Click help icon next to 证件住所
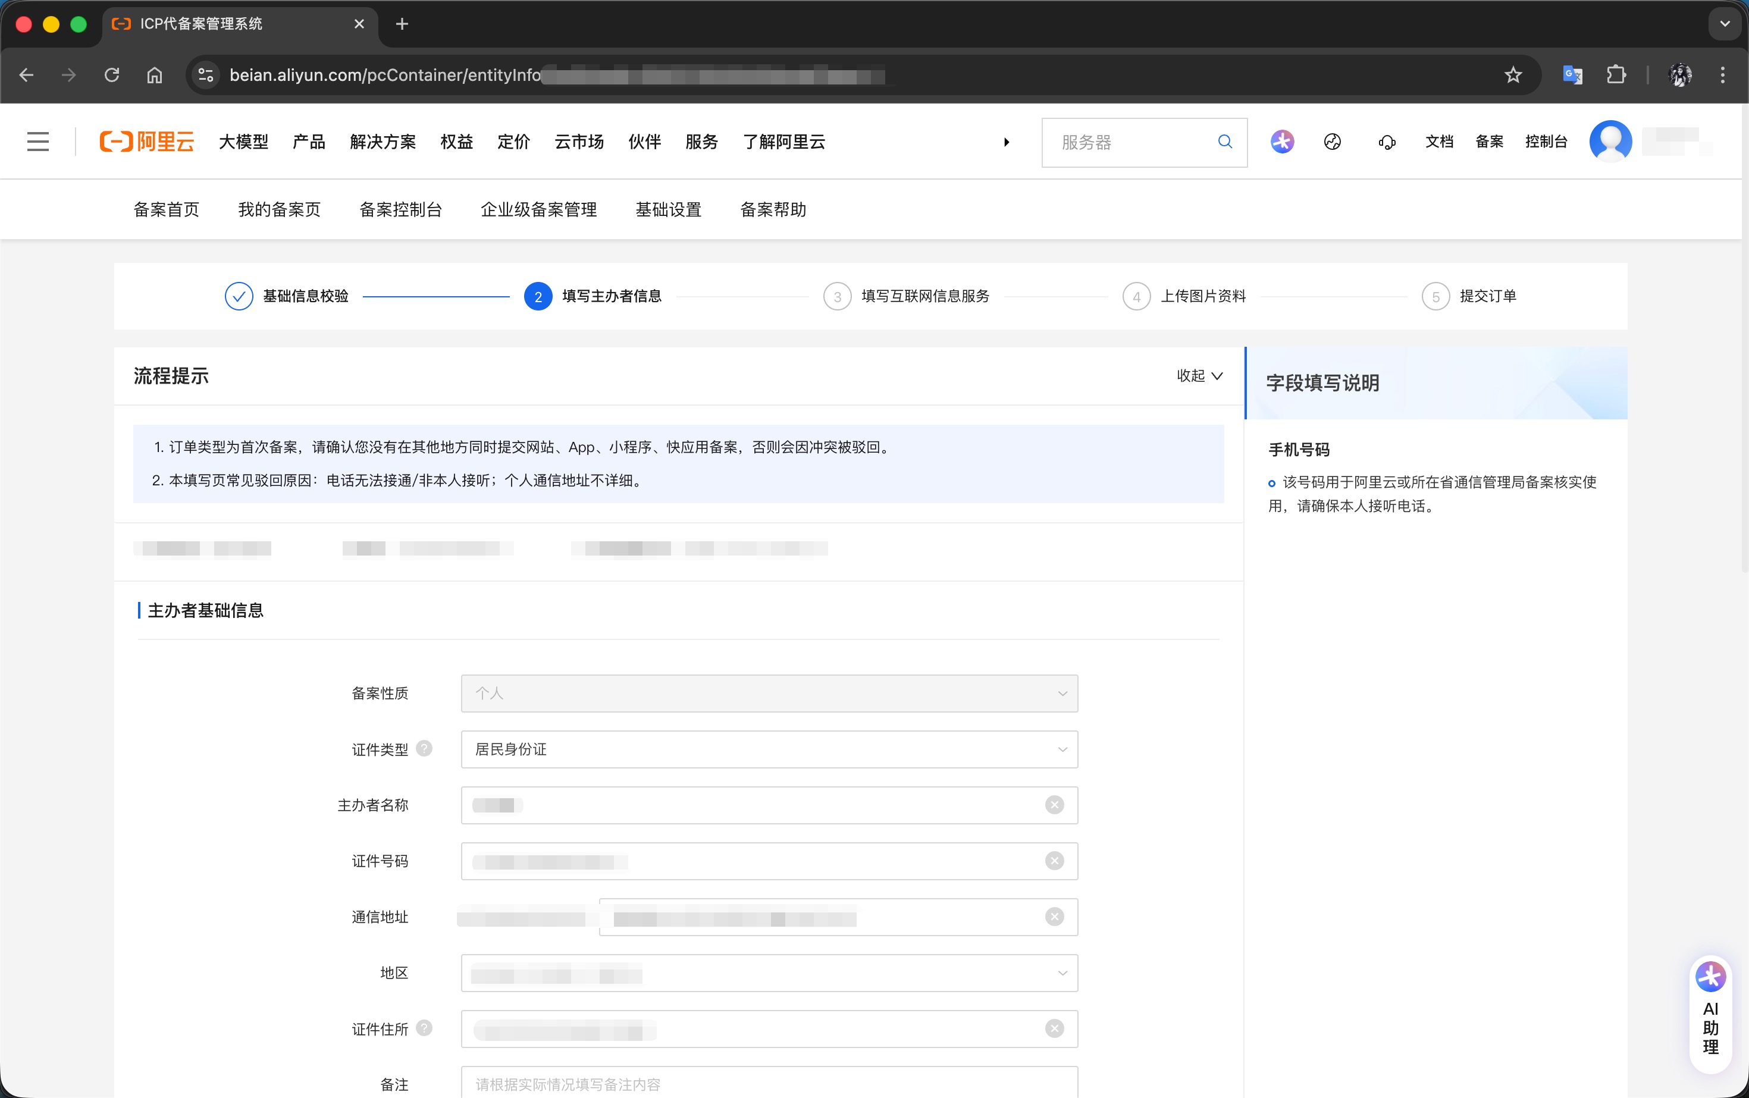Screen dimensions: 1749x1098 point(425,1028)
